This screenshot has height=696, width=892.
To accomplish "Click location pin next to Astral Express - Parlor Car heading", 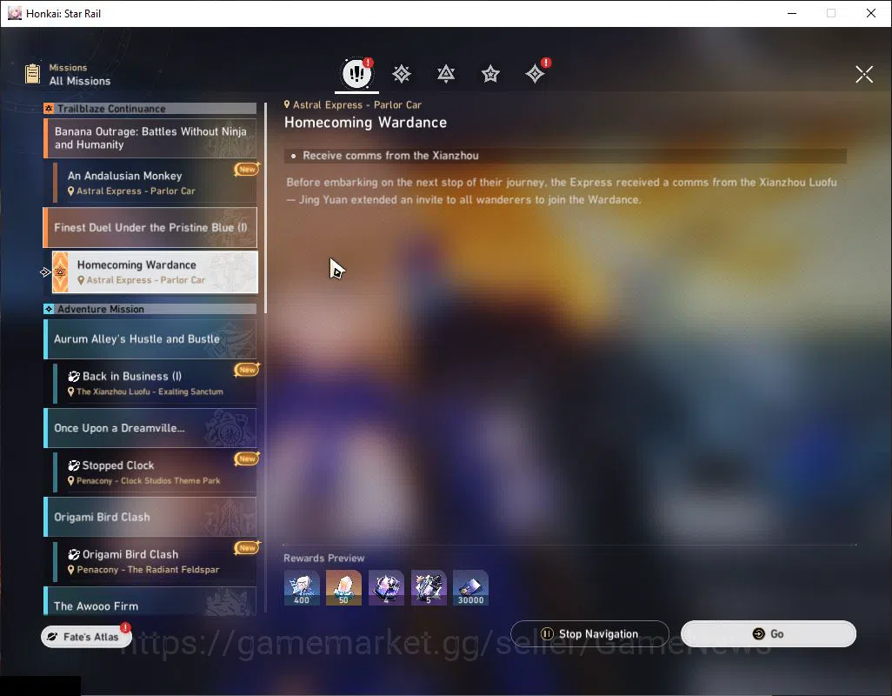I will click(287, 104).
